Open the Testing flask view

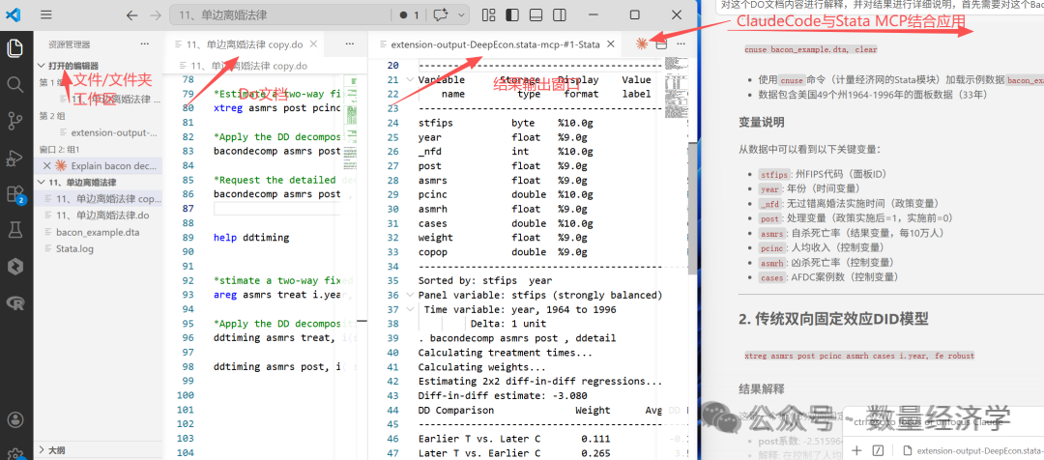(14, 230)
